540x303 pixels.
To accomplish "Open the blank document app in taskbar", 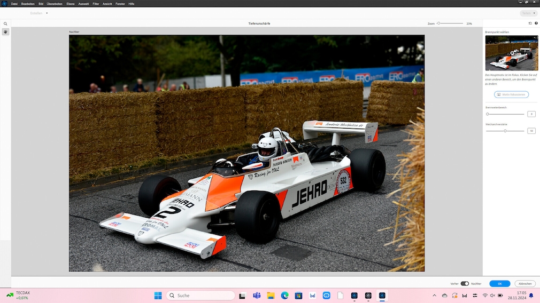I will pyautogui.click(x=340, y=296).
